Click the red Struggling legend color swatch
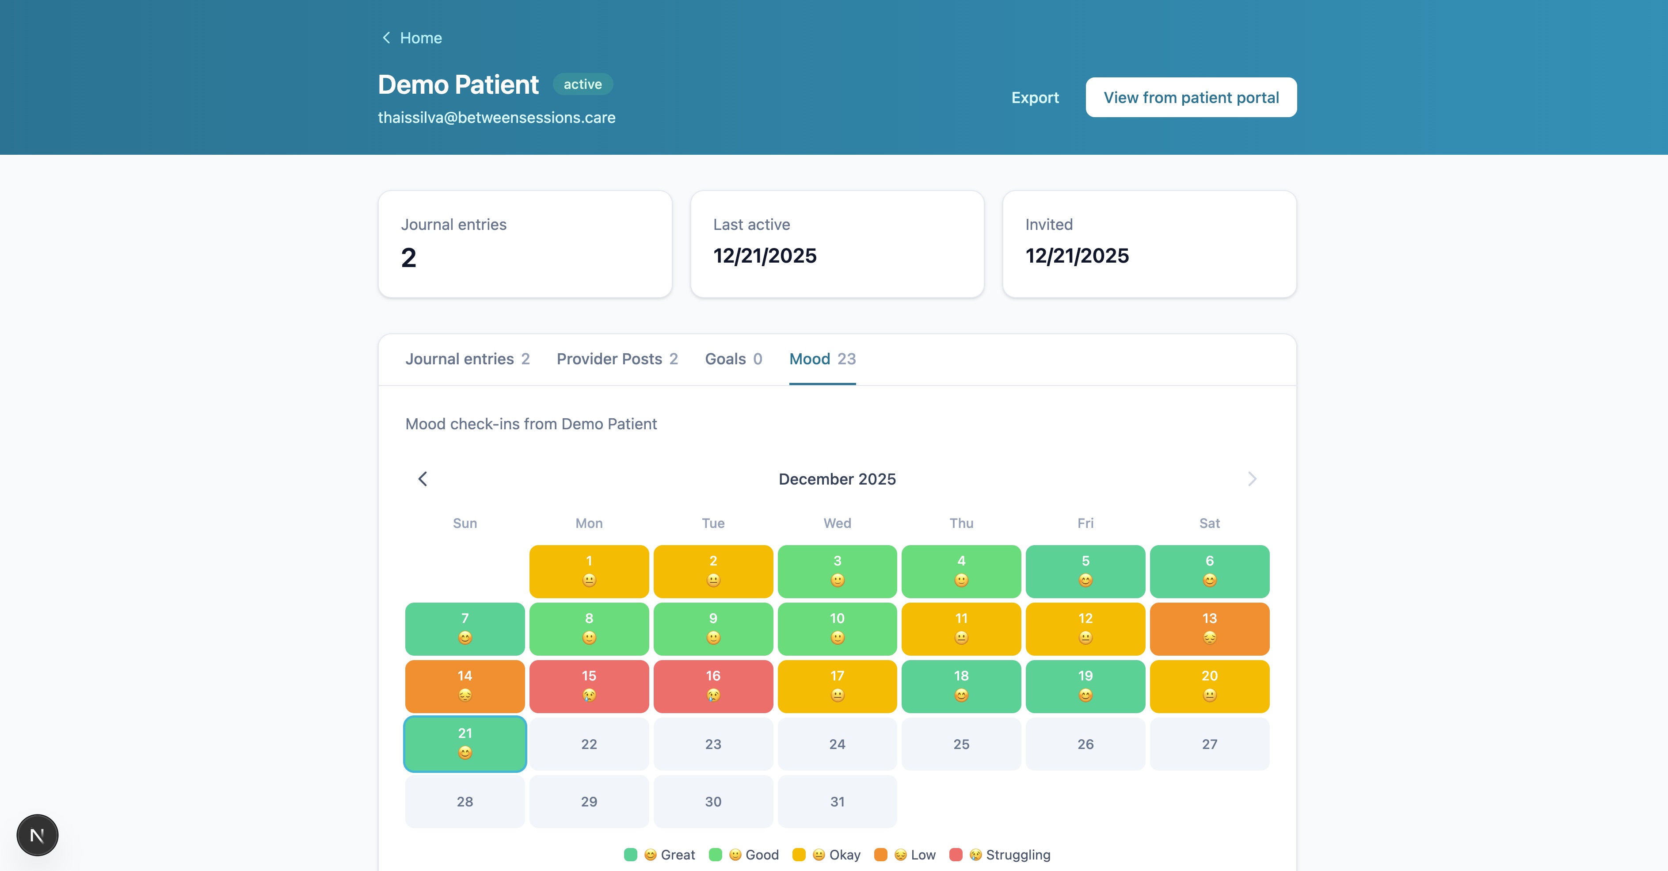This screenshot has width=1668, height=871. coord(955,855)
